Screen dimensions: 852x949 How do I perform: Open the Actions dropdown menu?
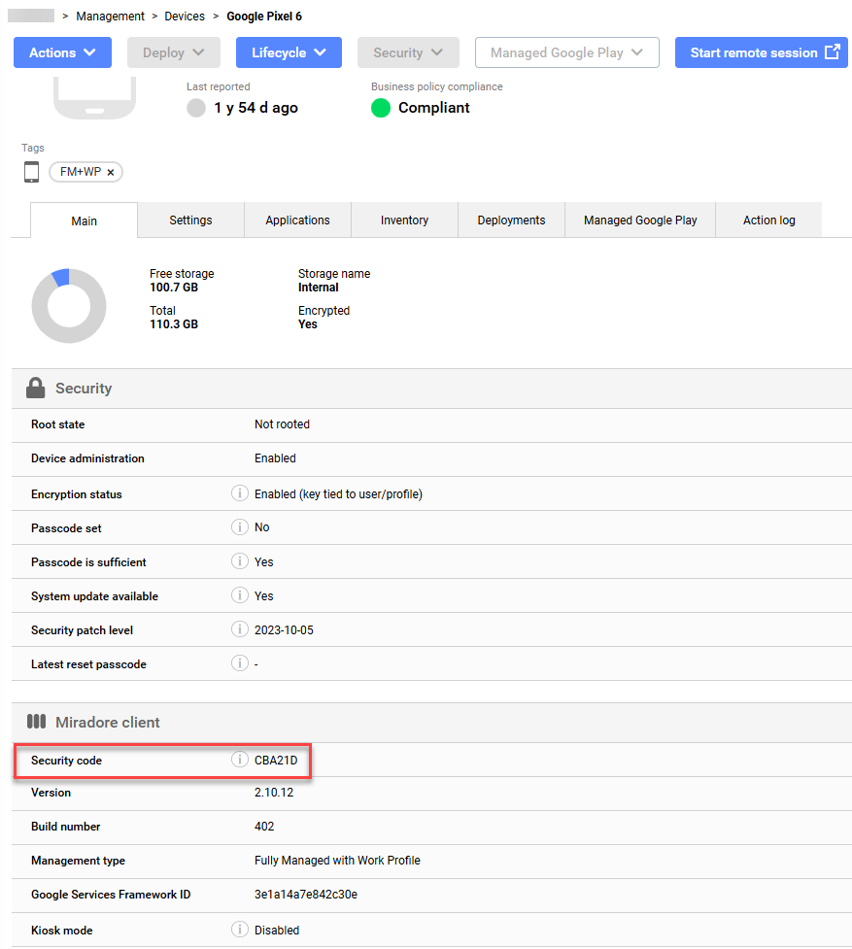(x=62, y=52)
